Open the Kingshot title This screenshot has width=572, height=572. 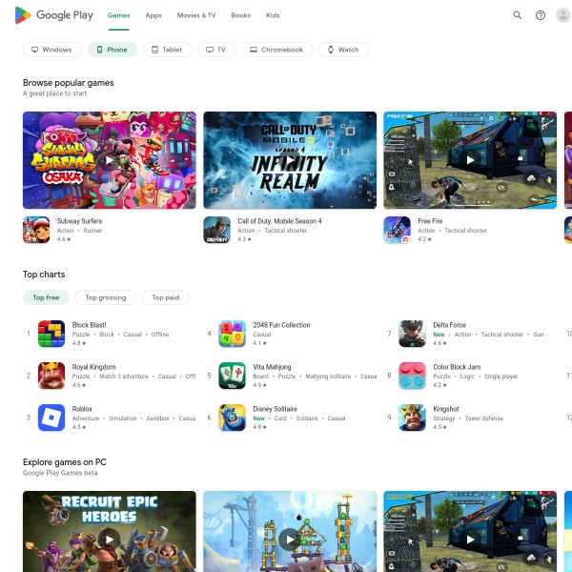coord(446,409)
